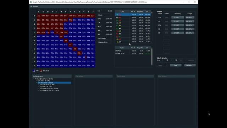The height and width of the screenshot is (128, 227).
Task: Select the 99 cell in hand matrix
Action: click(61, 36)
